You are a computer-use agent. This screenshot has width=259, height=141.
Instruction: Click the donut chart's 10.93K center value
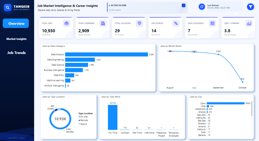pos(60,119)
